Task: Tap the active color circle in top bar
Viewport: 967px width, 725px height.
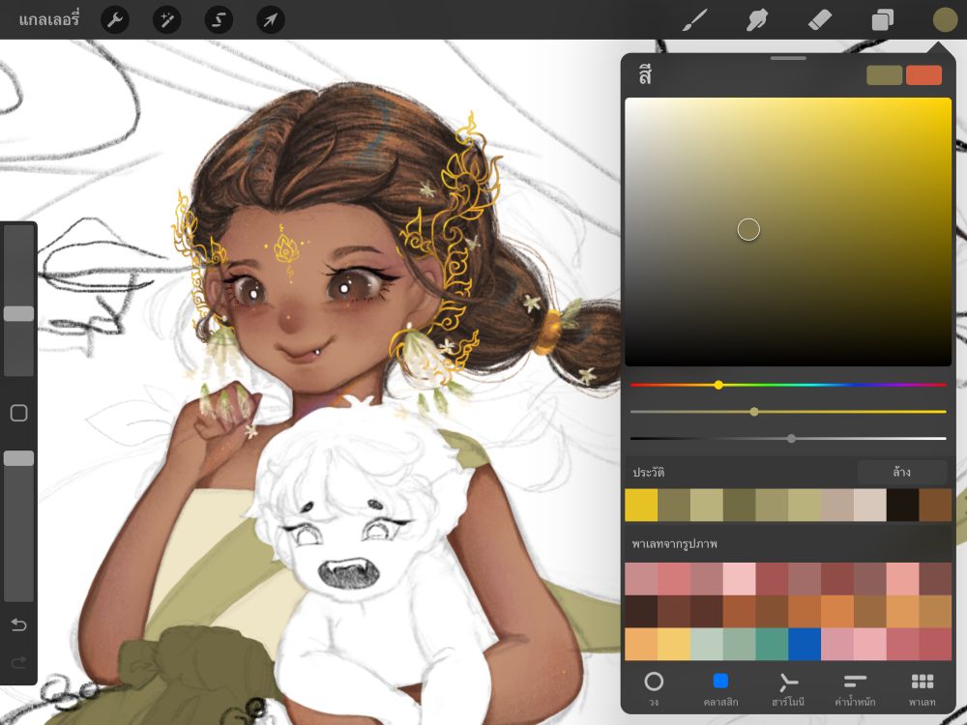Action: (x=945, y=19)
